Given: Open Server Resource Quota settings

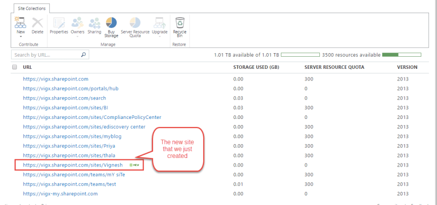Looking at the screenshot, I should click(x=135, y=22).
